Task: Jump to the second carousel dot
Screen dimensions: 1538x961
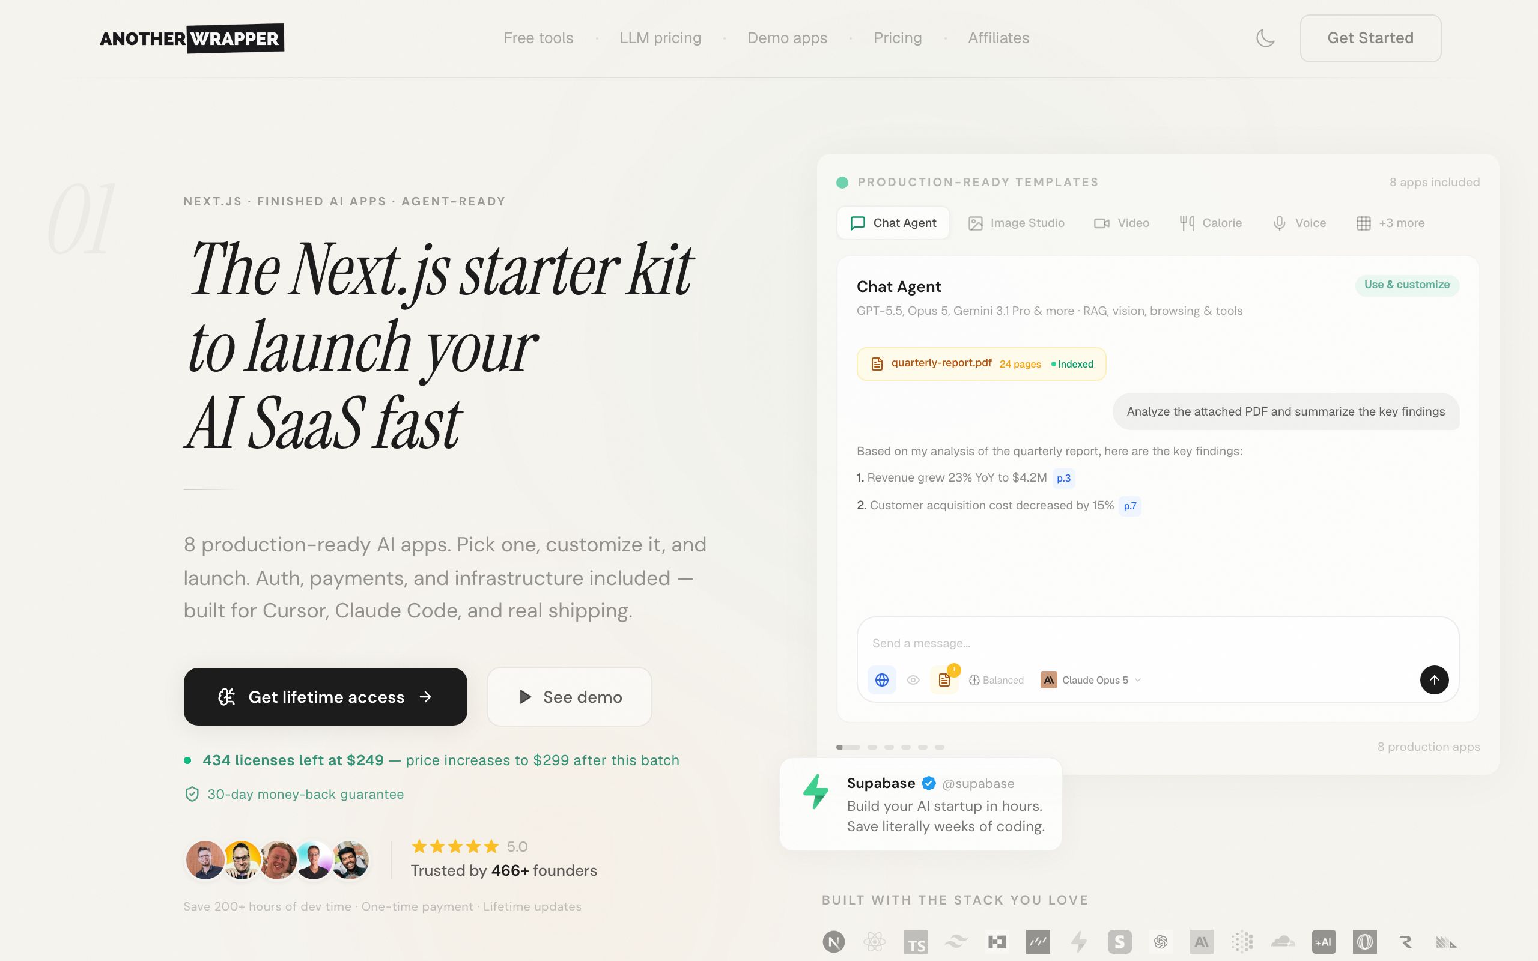Action: [872, 747]
